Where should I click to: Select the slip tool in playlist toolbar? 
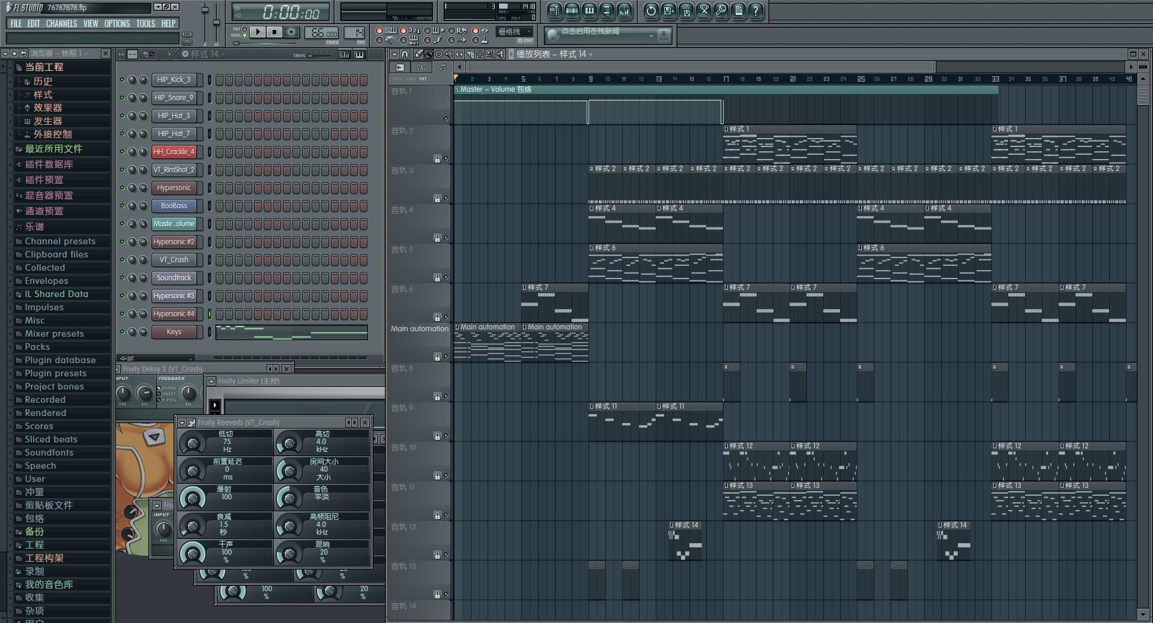459,54
